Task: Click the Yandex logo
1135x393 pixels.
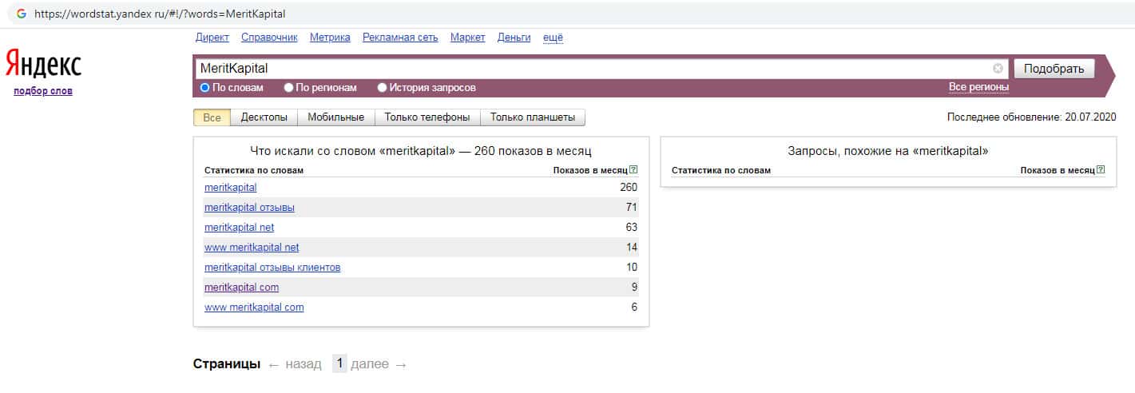Action: tap(43, 64)
